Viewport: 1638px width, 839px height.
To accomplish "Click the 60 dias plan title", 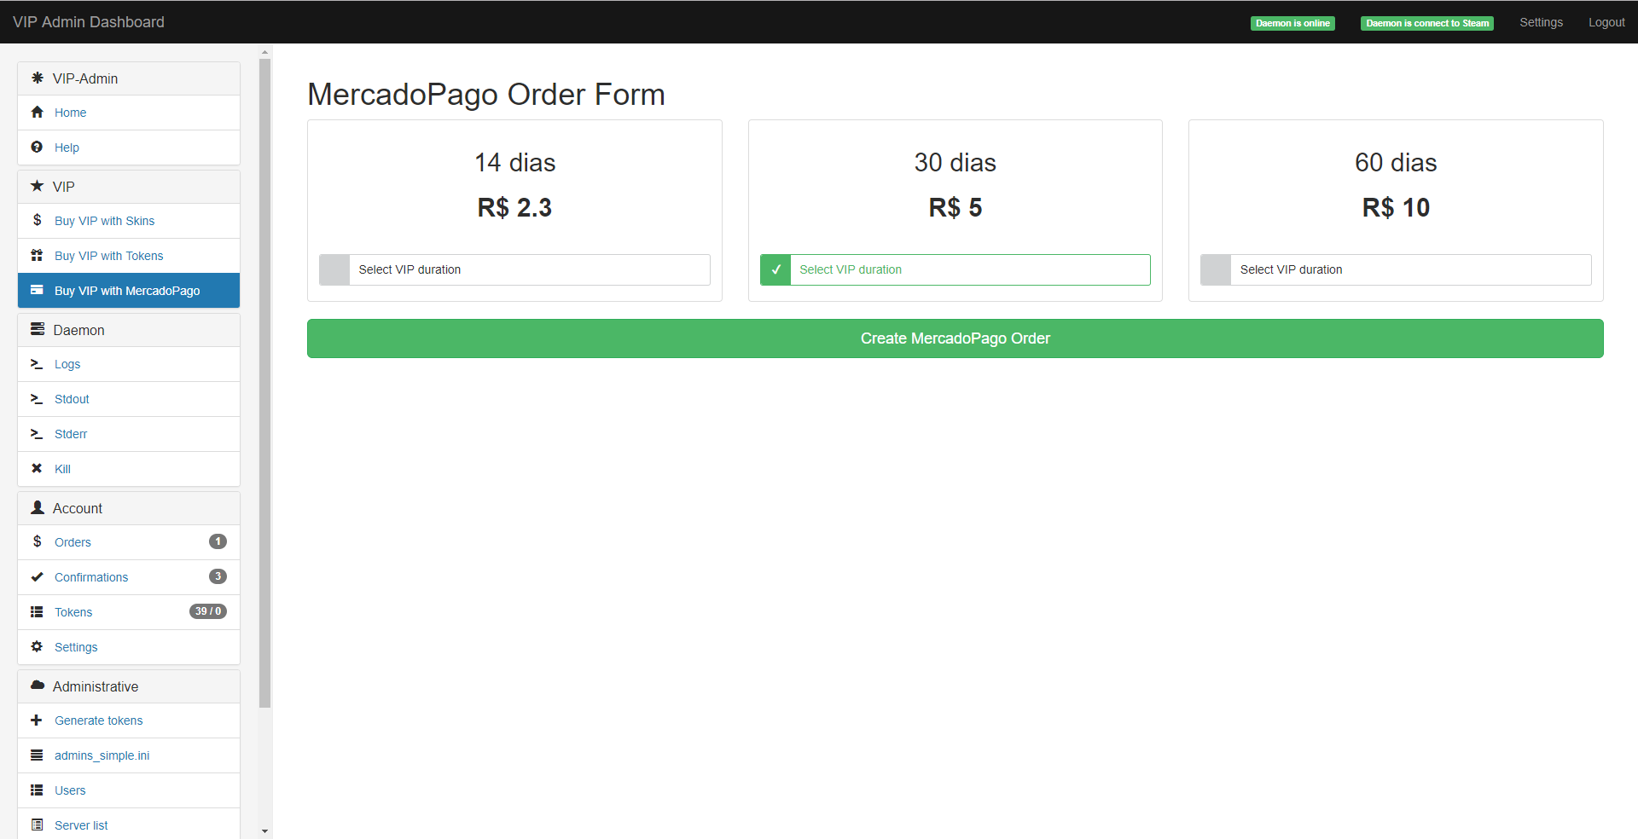I will pos(1396,162).
